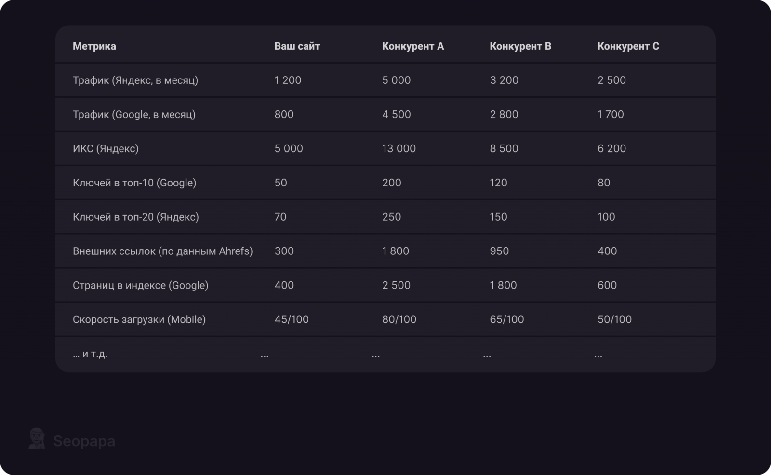
Task: Click the Конкурент B column header
Action: 520,46
